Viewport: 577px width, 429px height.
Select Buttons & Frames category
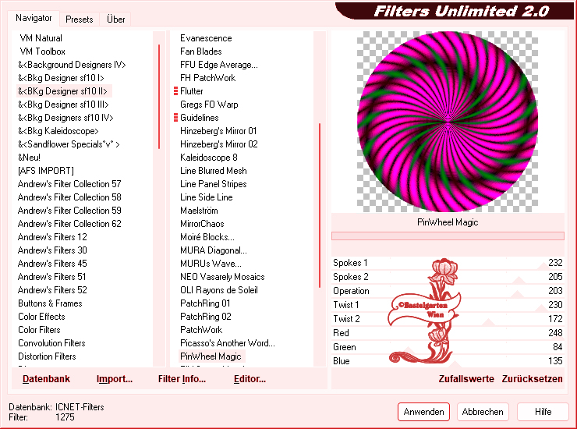point(50,303)
